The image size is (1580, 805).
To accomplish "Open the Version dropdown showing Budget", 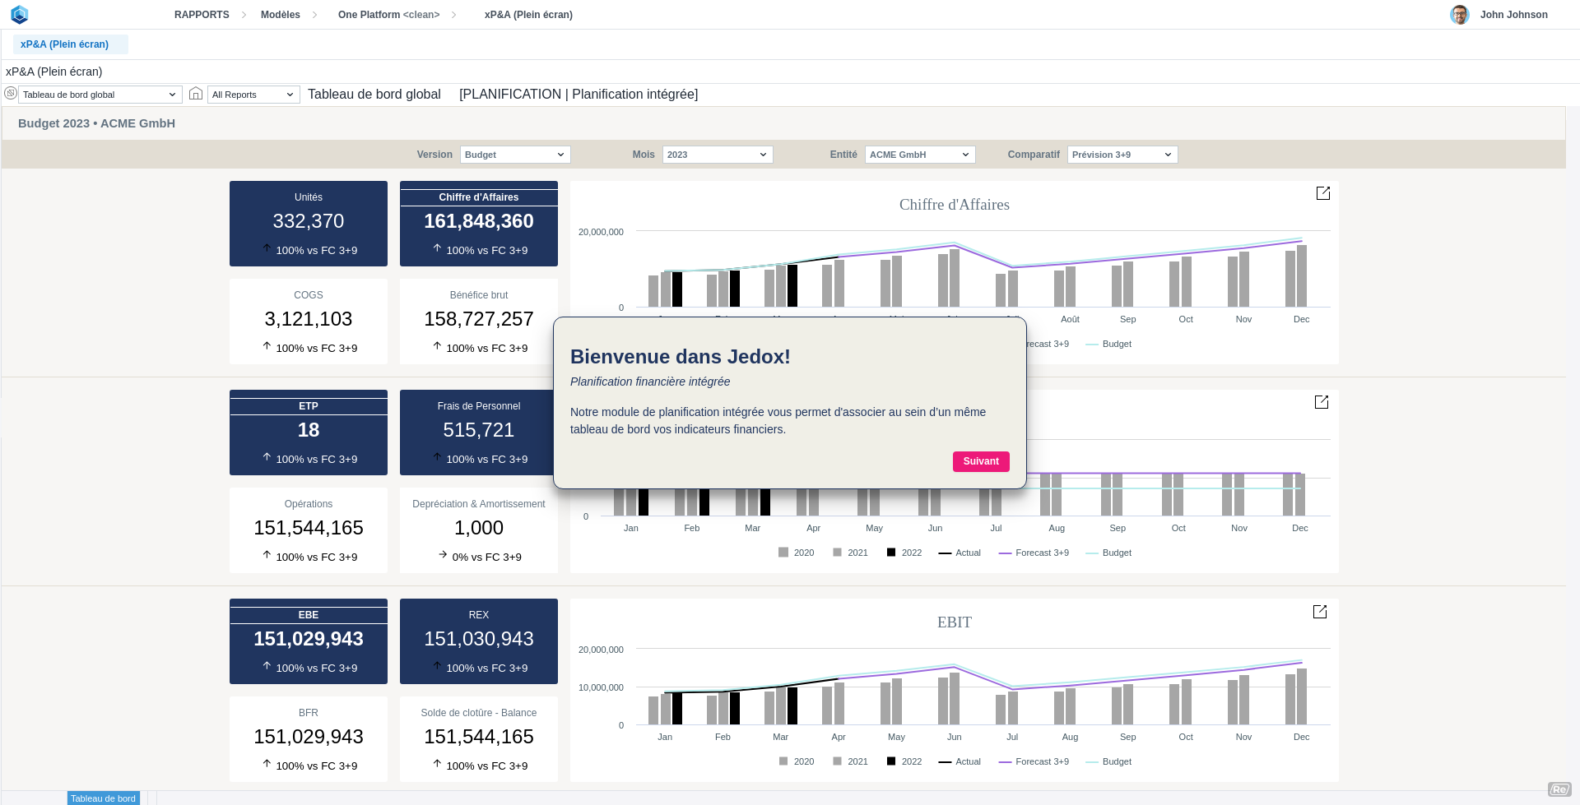I will tap(514, 155).
